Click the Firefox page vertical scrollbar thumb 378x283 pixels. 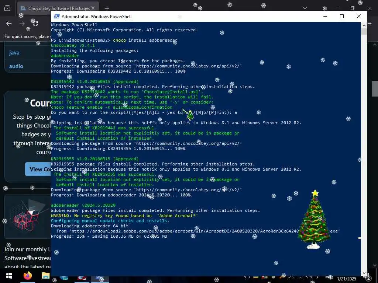pyautogui.click(x=375, y=88)
